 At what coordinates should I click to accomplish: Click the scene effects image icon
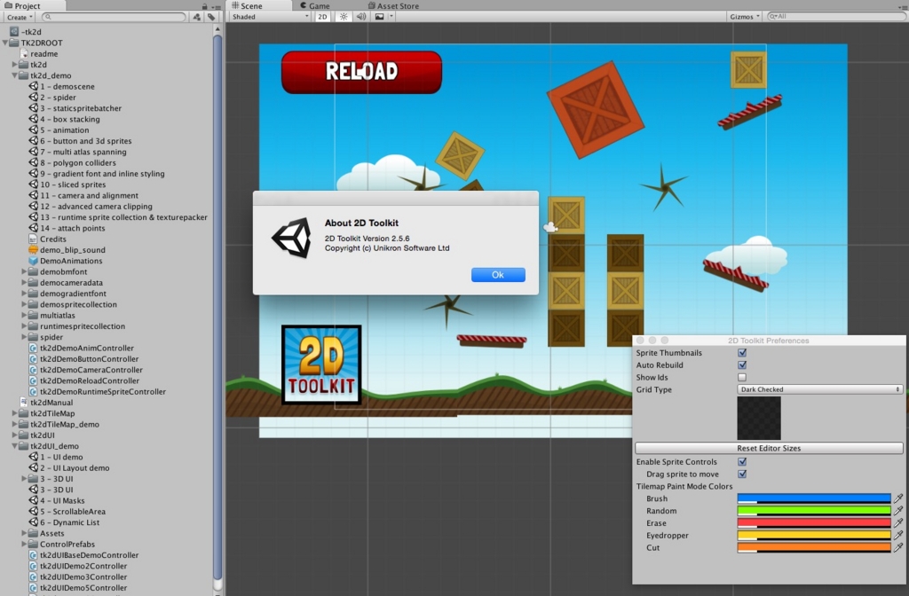click(x=379, y=17)
